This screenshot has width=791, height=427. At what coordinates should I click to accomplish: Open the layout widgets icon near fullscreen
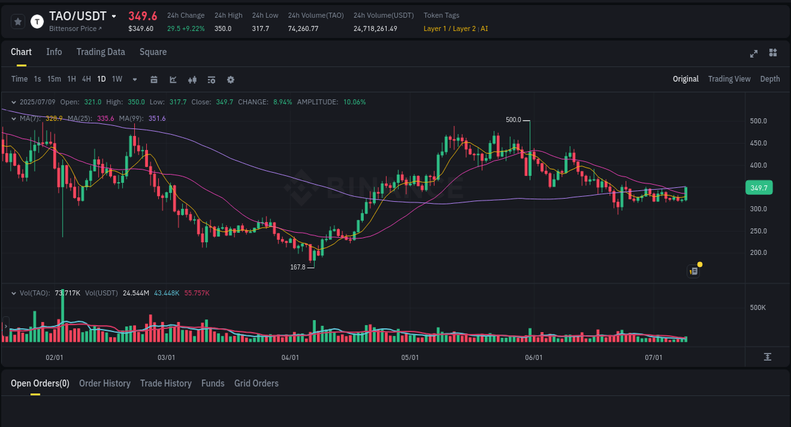[x=773, y=53]
